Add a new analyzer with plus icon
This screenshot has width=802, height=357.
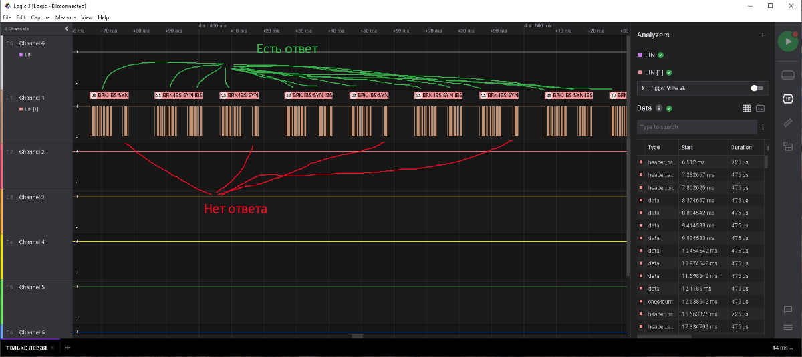pos(763,35)
